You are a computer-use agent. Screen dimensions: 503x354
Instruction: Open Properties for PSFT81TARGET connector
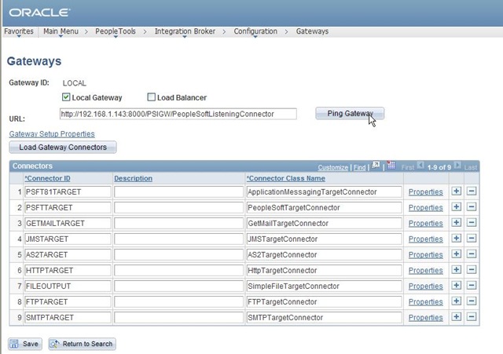pos(425,192)
